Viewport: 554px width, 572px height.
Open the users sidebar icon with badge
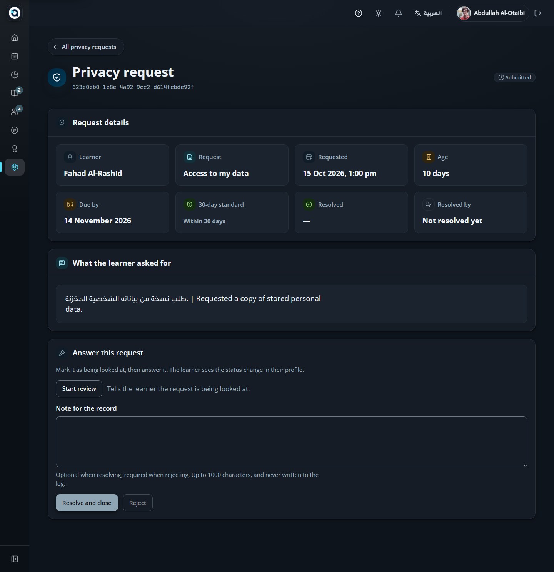[x=15, y=112]
